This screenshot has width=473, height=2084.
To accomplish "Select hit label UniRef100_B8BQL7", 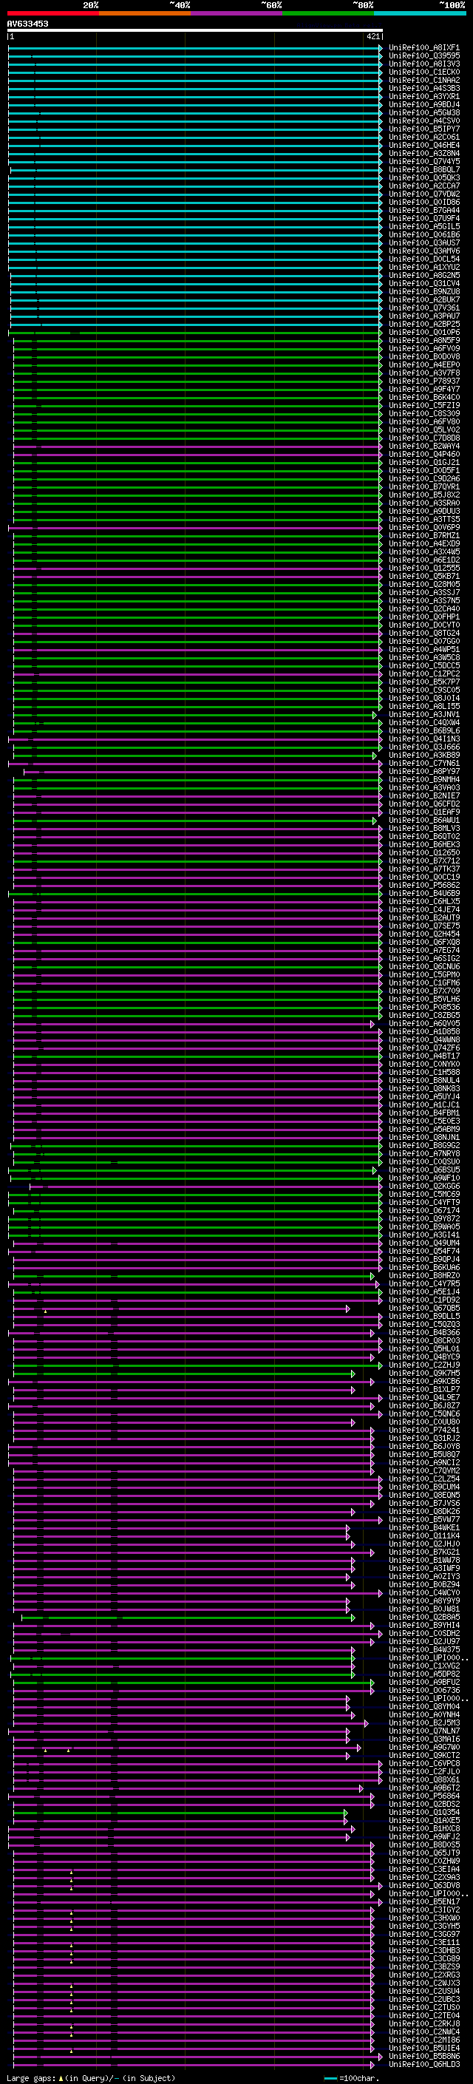I will [x=424, y=169].
